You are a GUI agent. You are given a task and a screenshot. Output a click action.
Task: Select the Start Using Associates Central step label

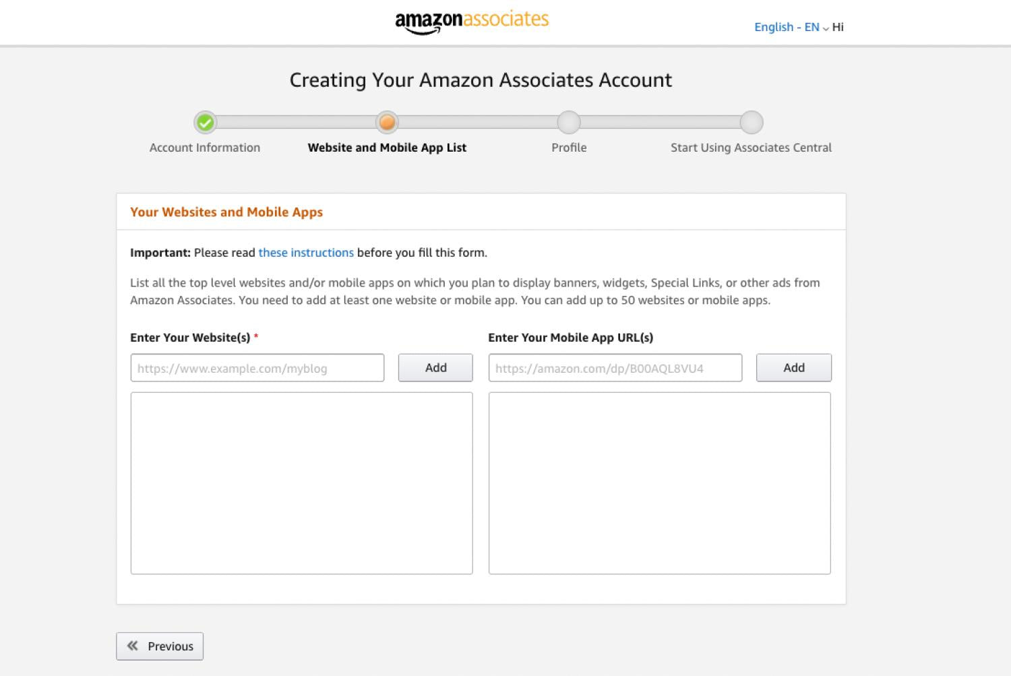coord(751,147)
